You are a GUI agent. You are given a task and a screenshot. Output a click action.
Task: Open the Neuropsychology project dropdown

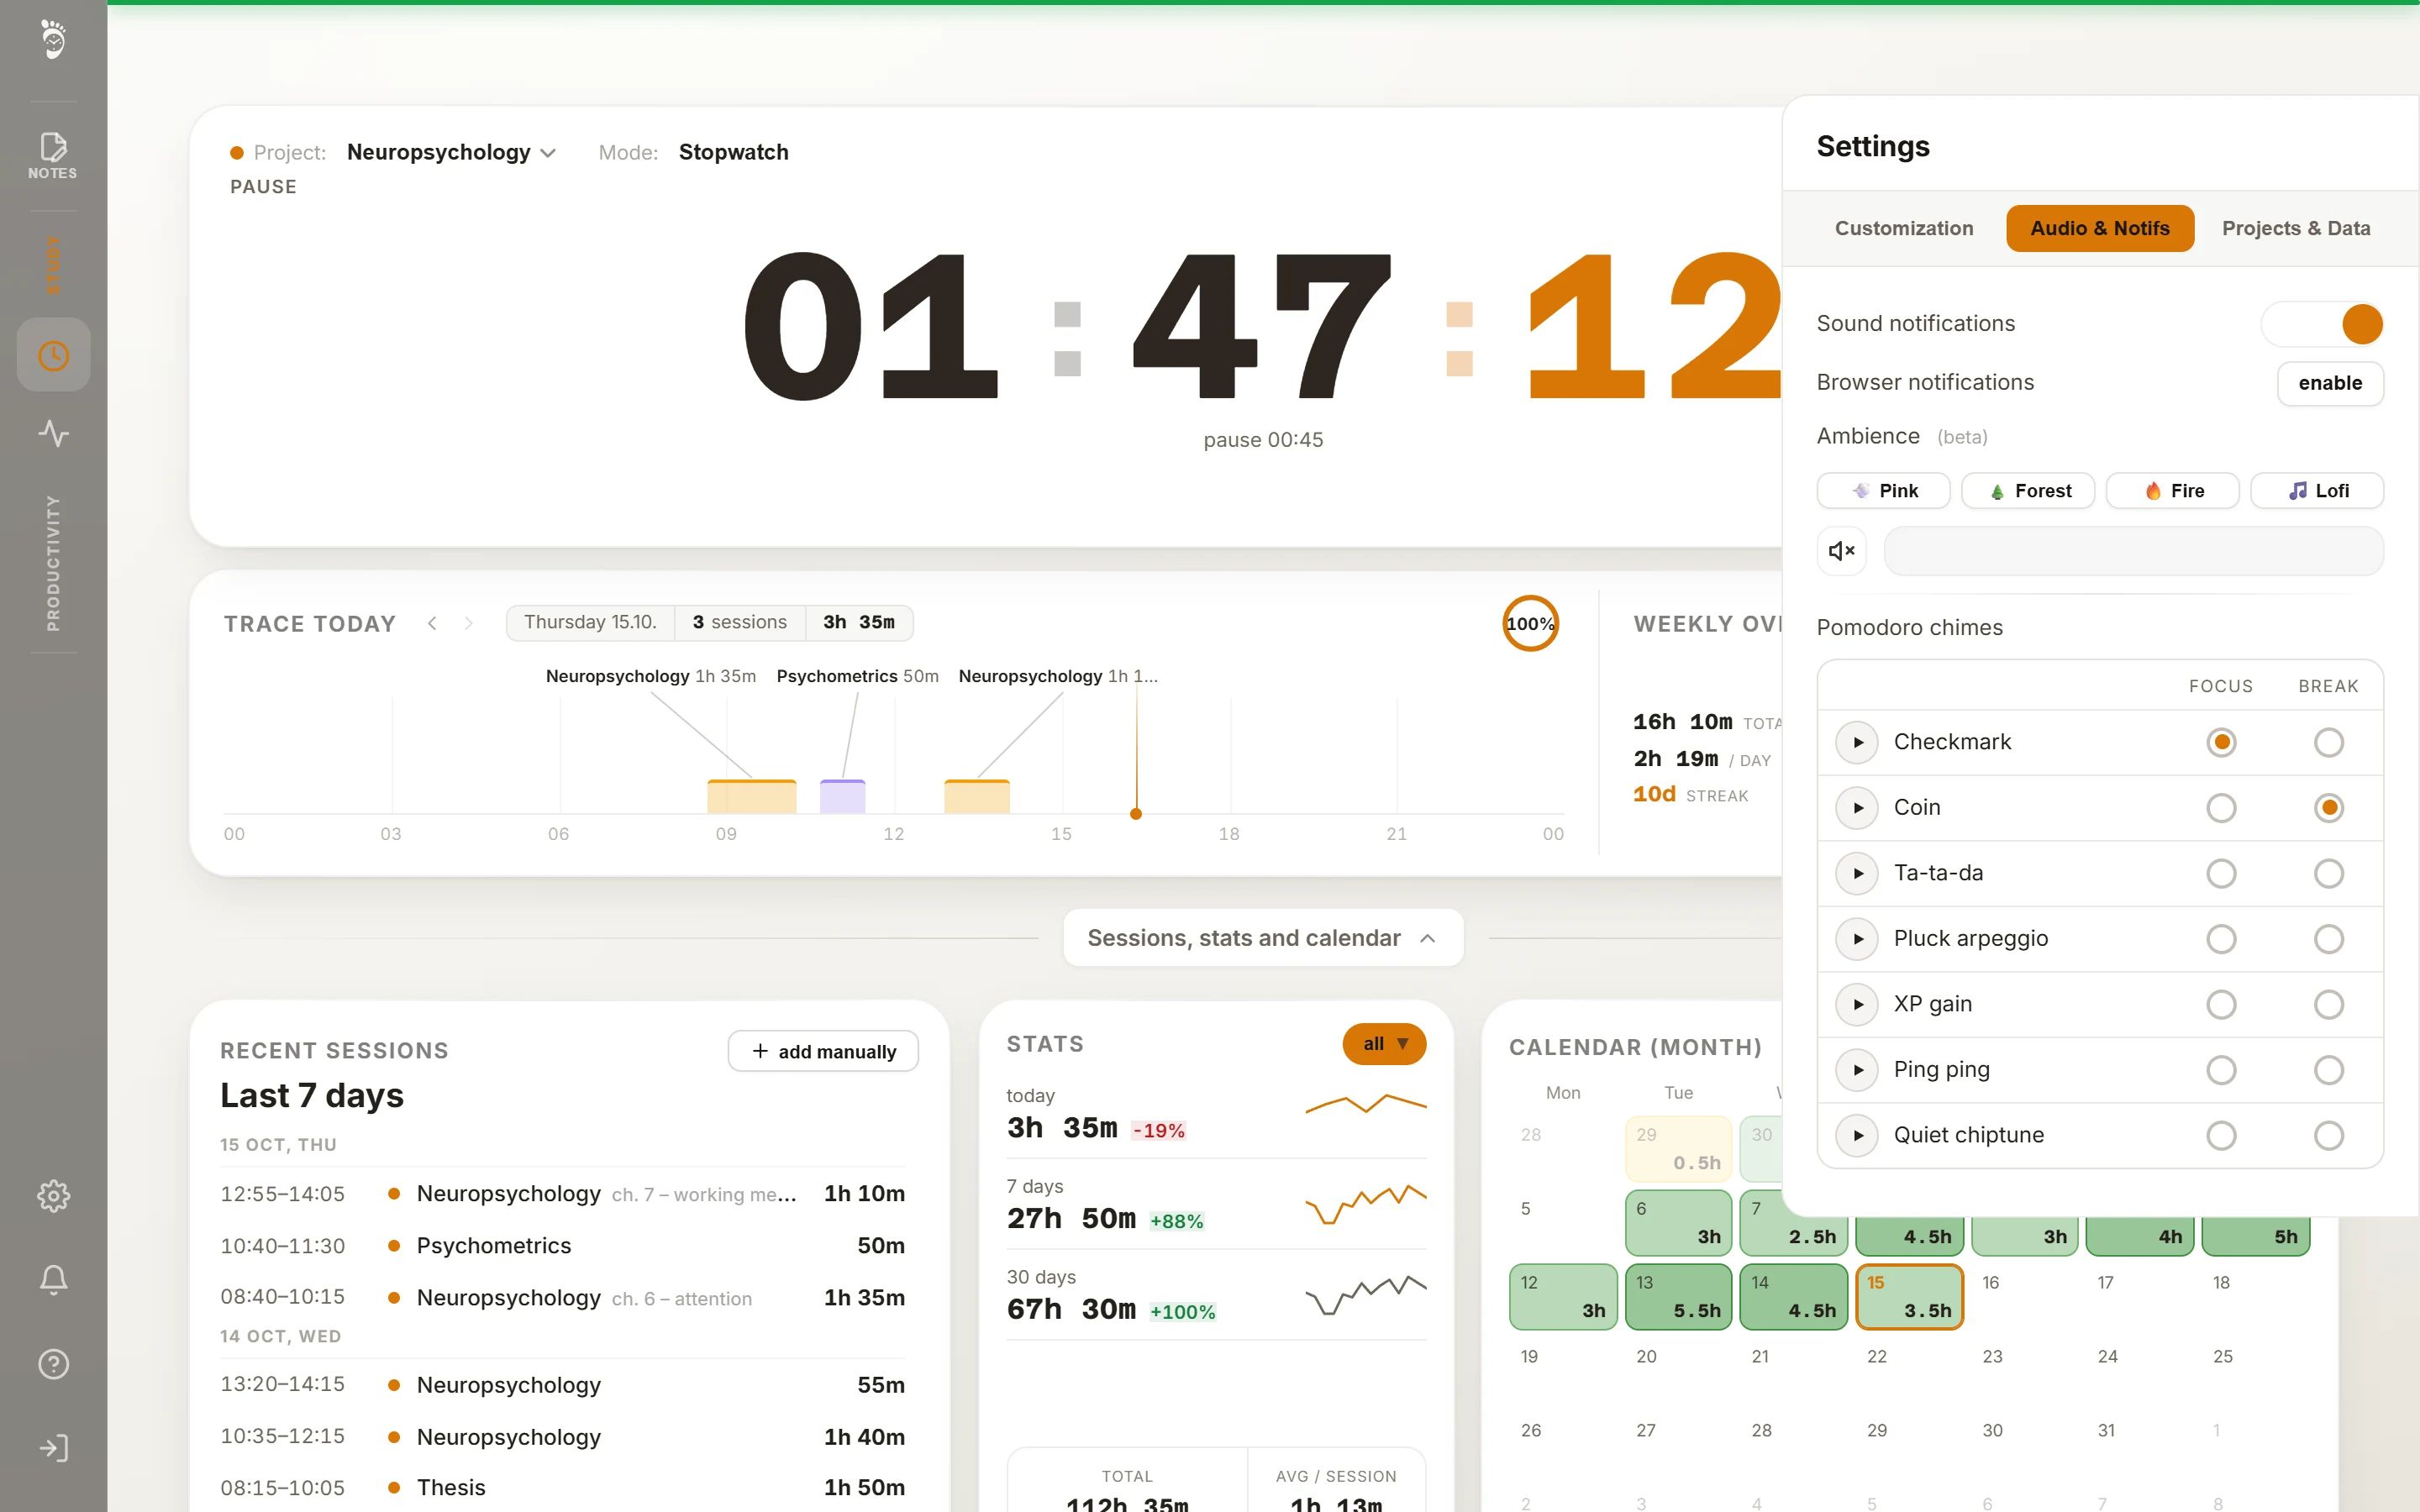pyautogui.click(x=451, y=152)
